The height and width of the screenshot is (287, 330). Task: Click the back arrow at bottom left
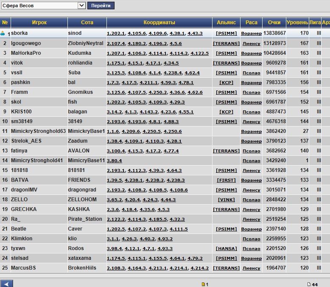pyautogui.click(x=7, y=284)
